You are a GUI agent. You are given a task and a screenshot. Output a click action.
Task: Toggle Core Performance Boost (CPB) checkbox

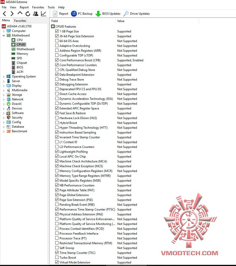pos(57,60)
